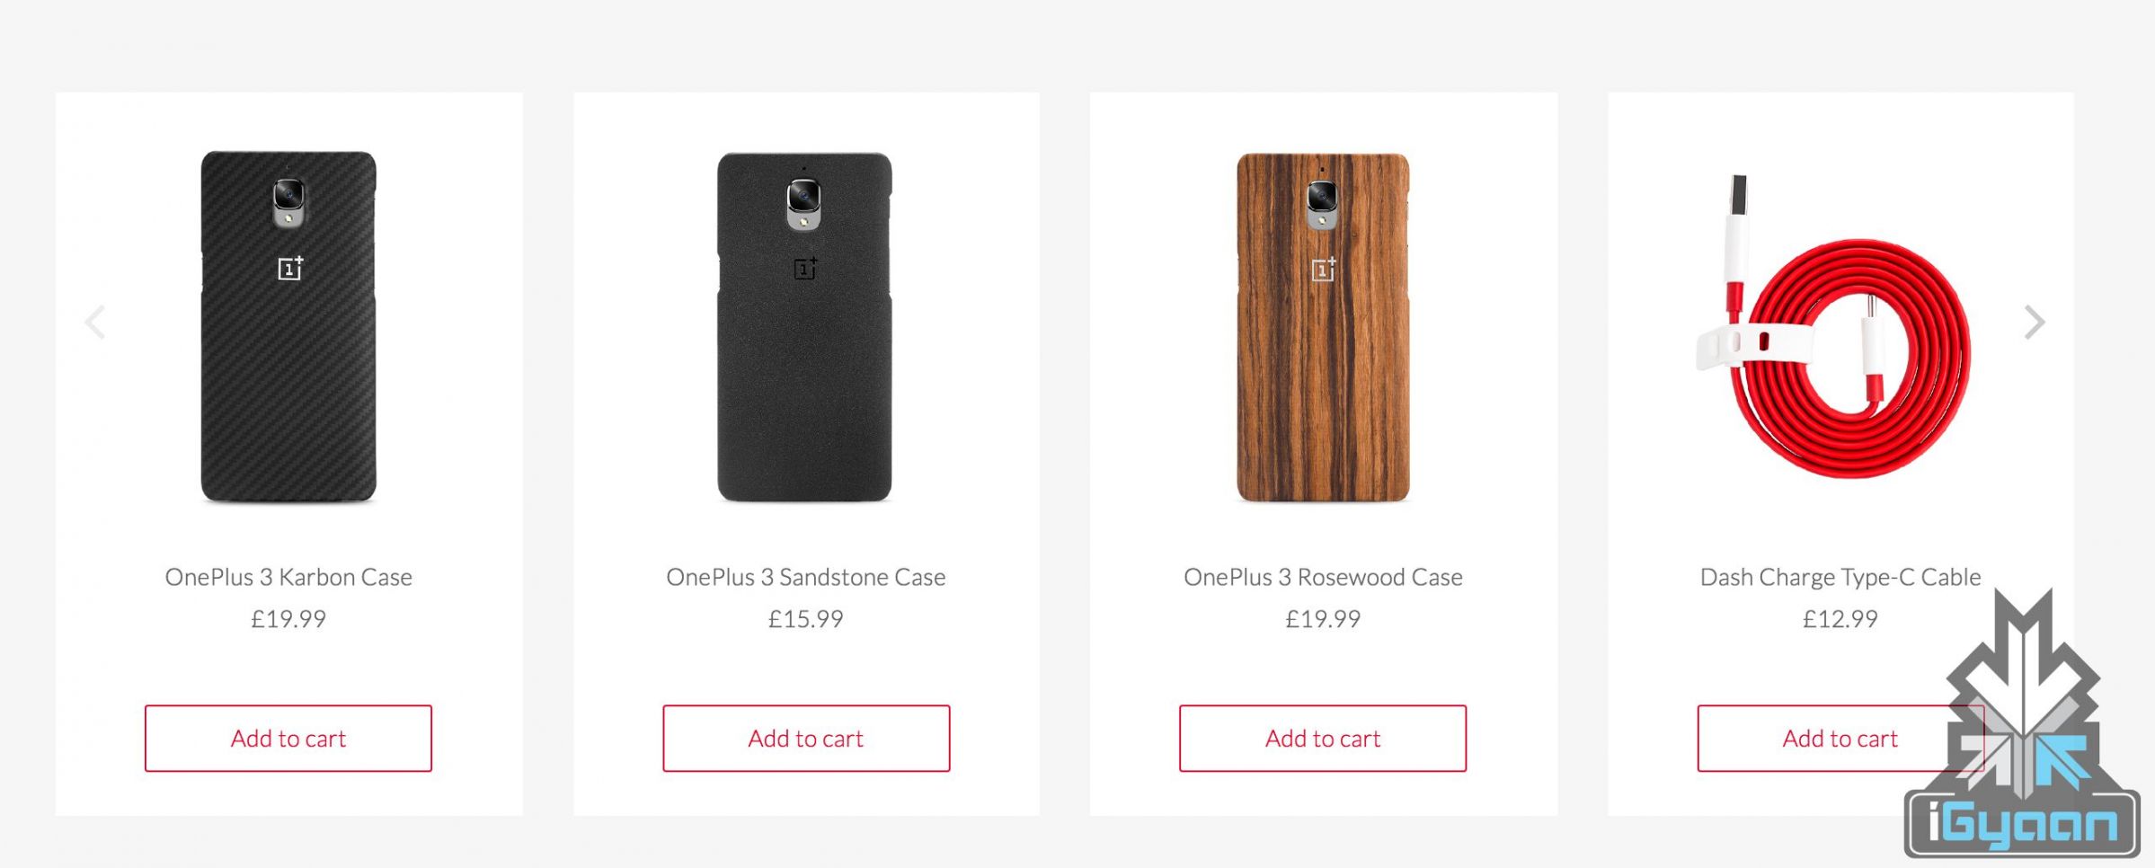The height and width of the screenshot is (868, 2155).
Task: Click the camera lens on Rosewood case
Action: pyautogui.click(x=1322, y=195)
